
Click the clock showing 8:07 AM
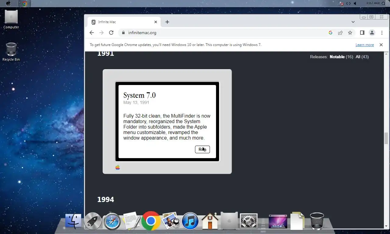pos(373,3)
